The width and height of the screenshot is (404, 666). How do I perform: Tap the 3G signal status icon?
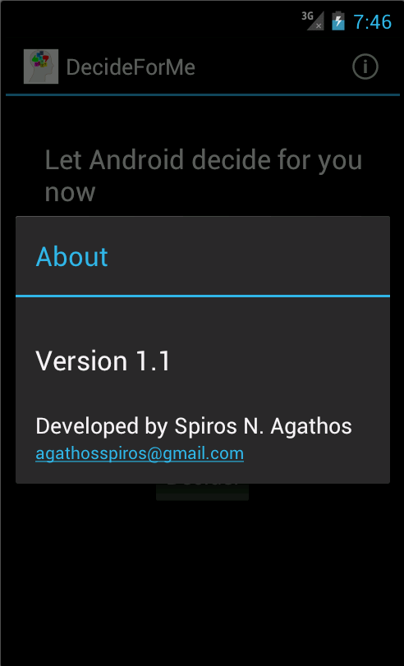[313, 21]
